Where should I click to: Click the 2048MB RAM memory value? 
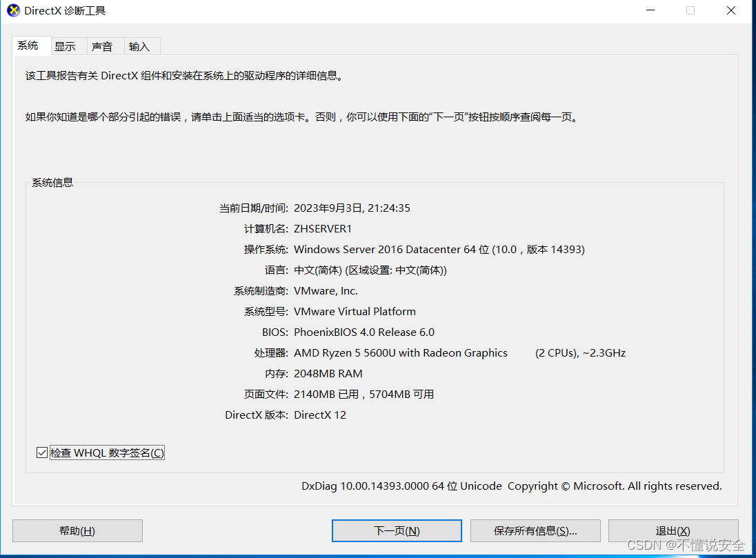(328, 374)
